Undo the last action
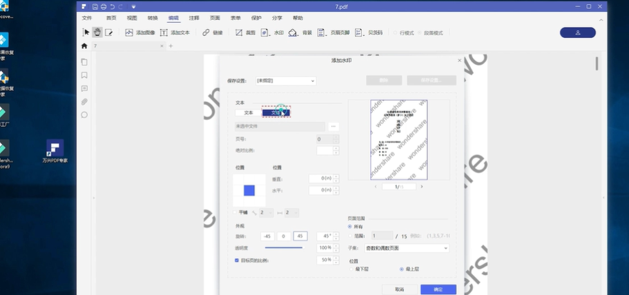Image resolution: width=629 pixels, height=295 pixels. [113, 6]
